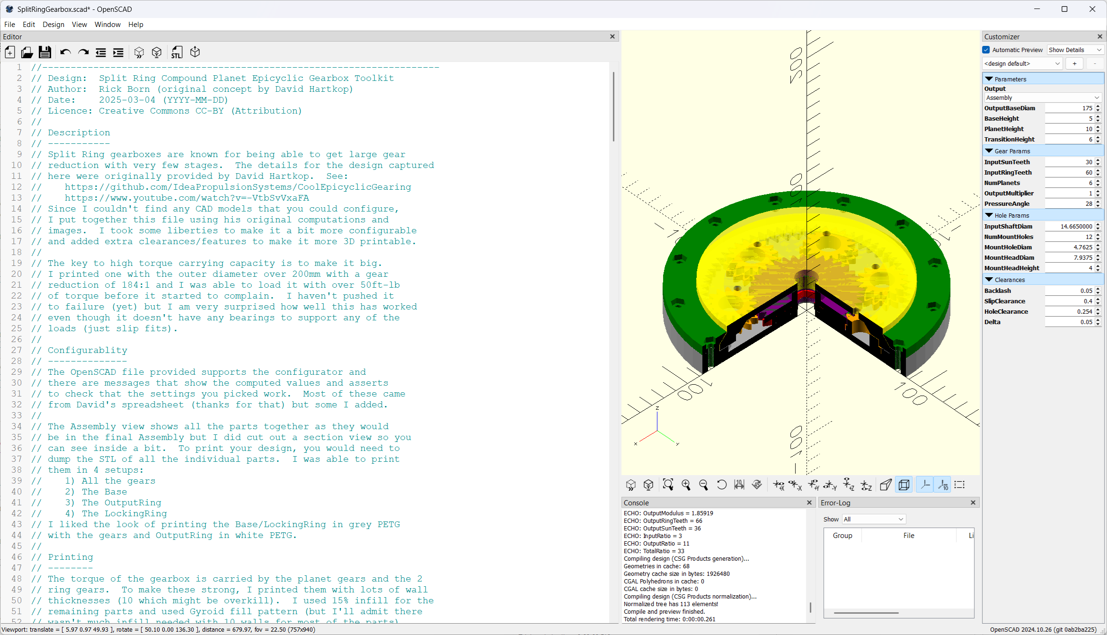
Task: Set view to -X direction
Action: tap(796, 485)
